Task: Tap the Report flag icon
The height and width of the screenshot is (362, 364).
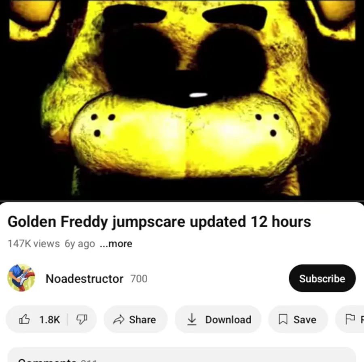Action: (350, 319)
